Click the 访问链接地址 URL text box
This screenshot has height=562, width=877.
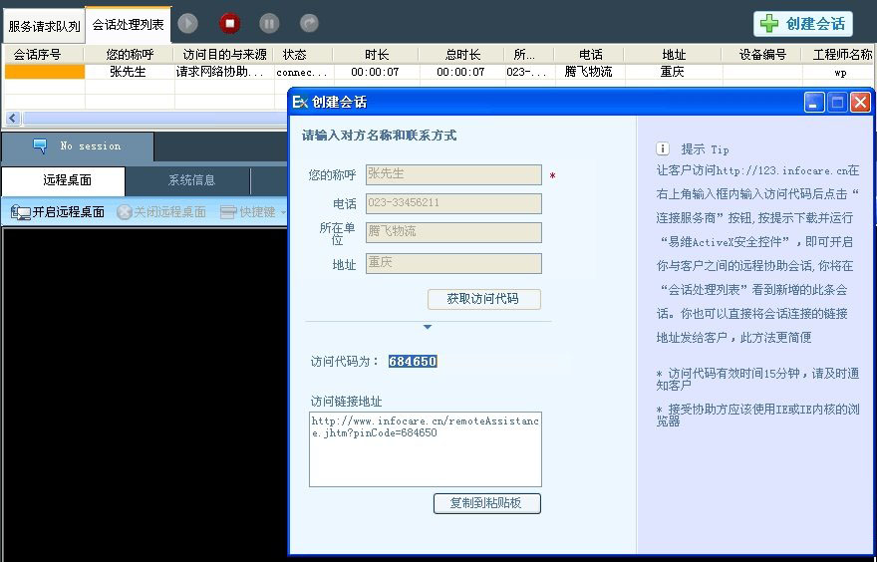(x=425, y=448)
